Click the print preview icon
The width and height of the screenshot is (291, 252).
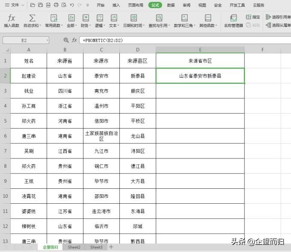pyautogui.click(x=64, y=5)
